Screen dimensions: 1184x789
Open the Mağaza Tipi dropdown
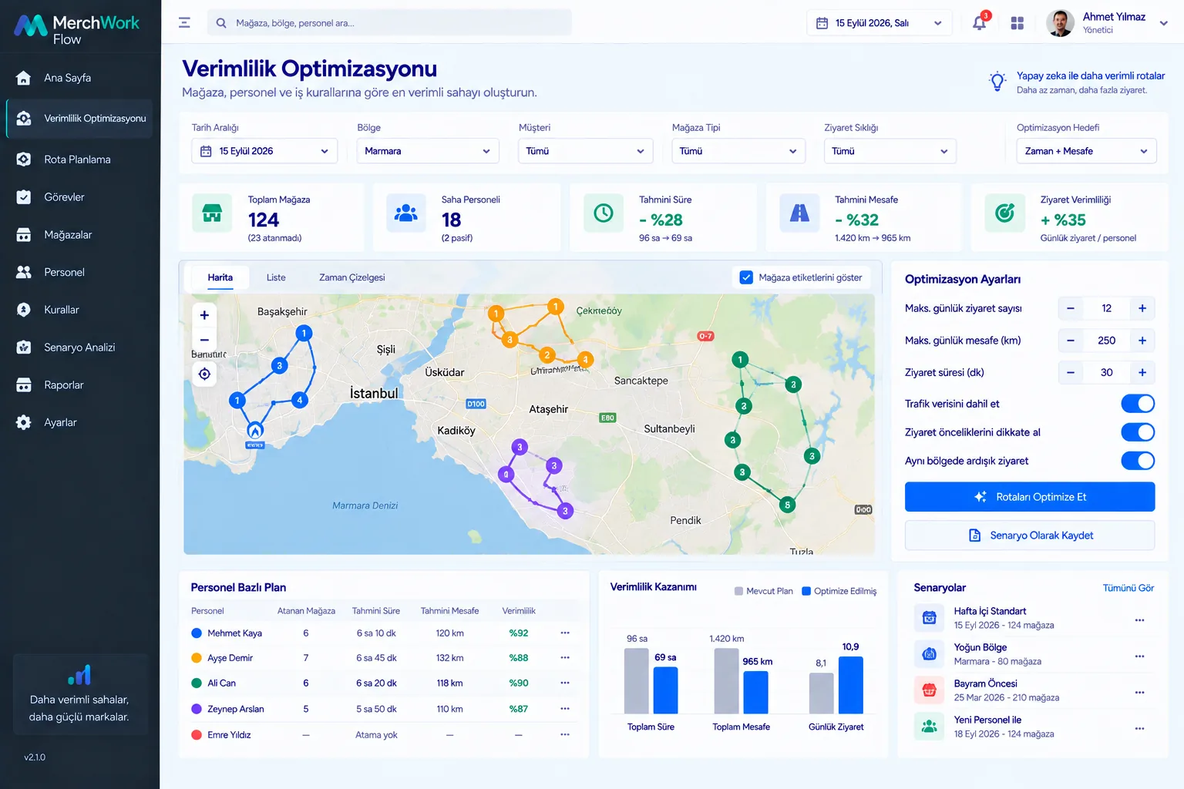click(x=738, y=151)
